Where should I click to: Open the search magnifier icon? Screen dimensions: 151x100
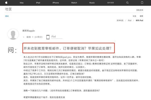click(x=127, y=3)
